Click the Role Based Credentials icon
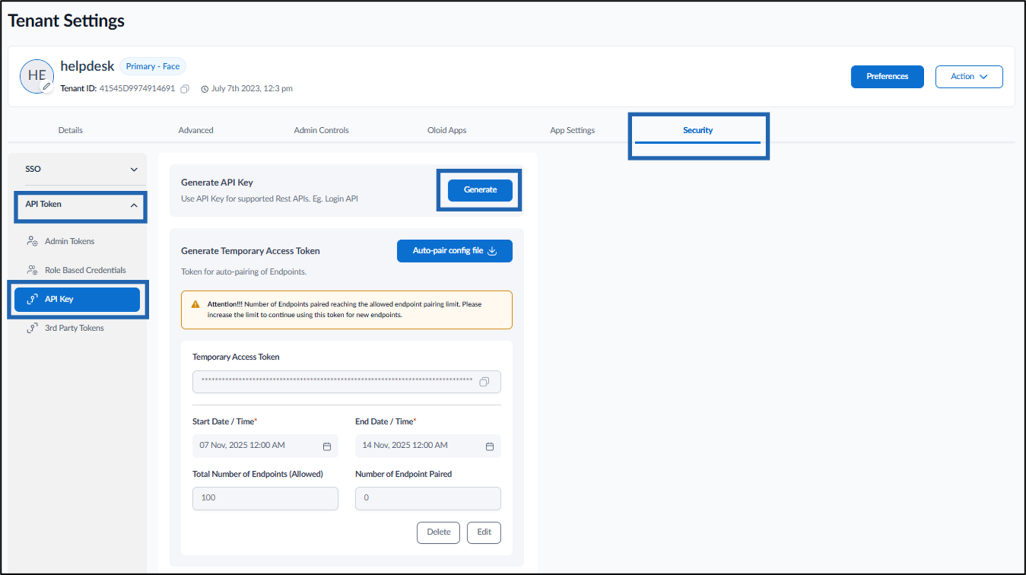The image size is (1026, 575). [32, 270]
